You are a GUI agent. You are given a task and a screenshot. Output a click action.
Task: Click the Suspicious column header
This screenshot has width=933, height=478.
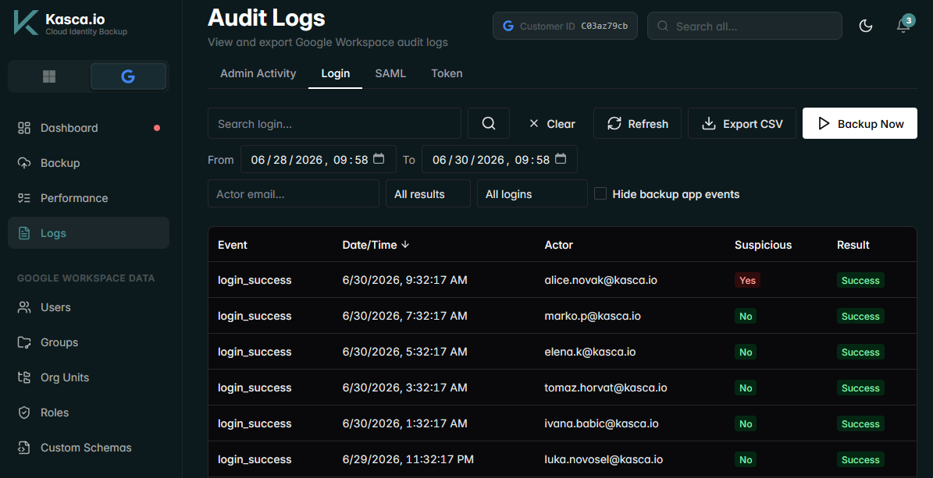(x=764, y=245)
